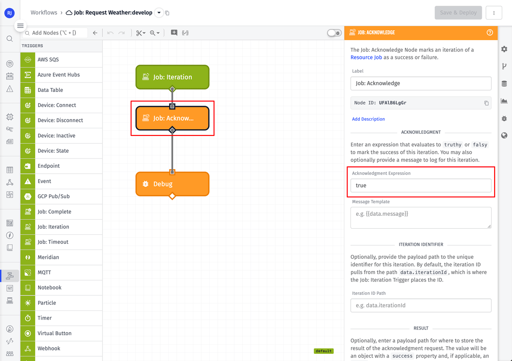Pick the Virtual Button trigger
The image size is (512, 361).
(x=61, y=333)
